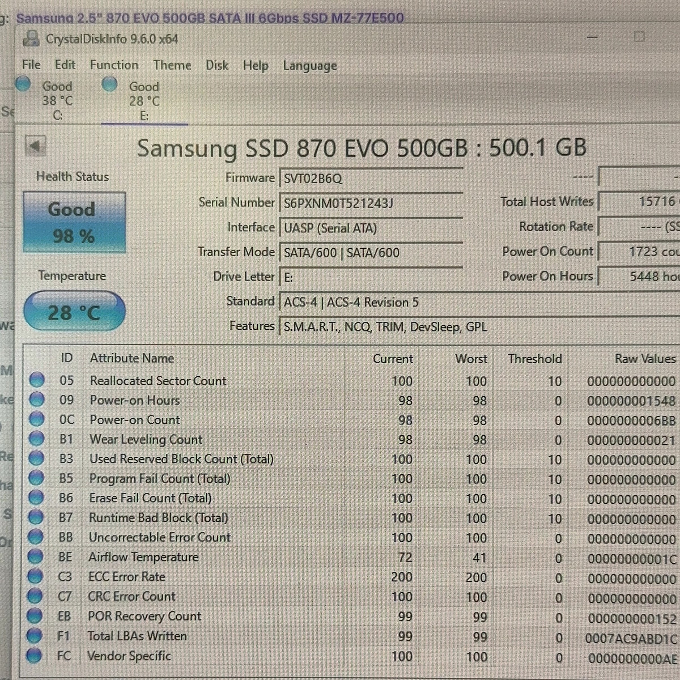Click the Attribute Name column header
The image size is (680, 680).
tap(132, 358)
